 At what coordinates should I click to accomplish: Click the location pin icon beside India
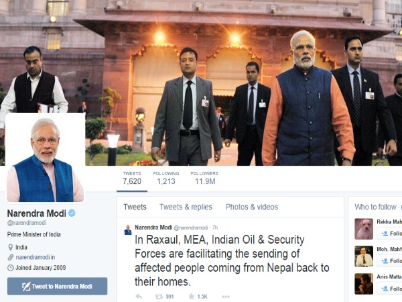[x=11, y=247]
